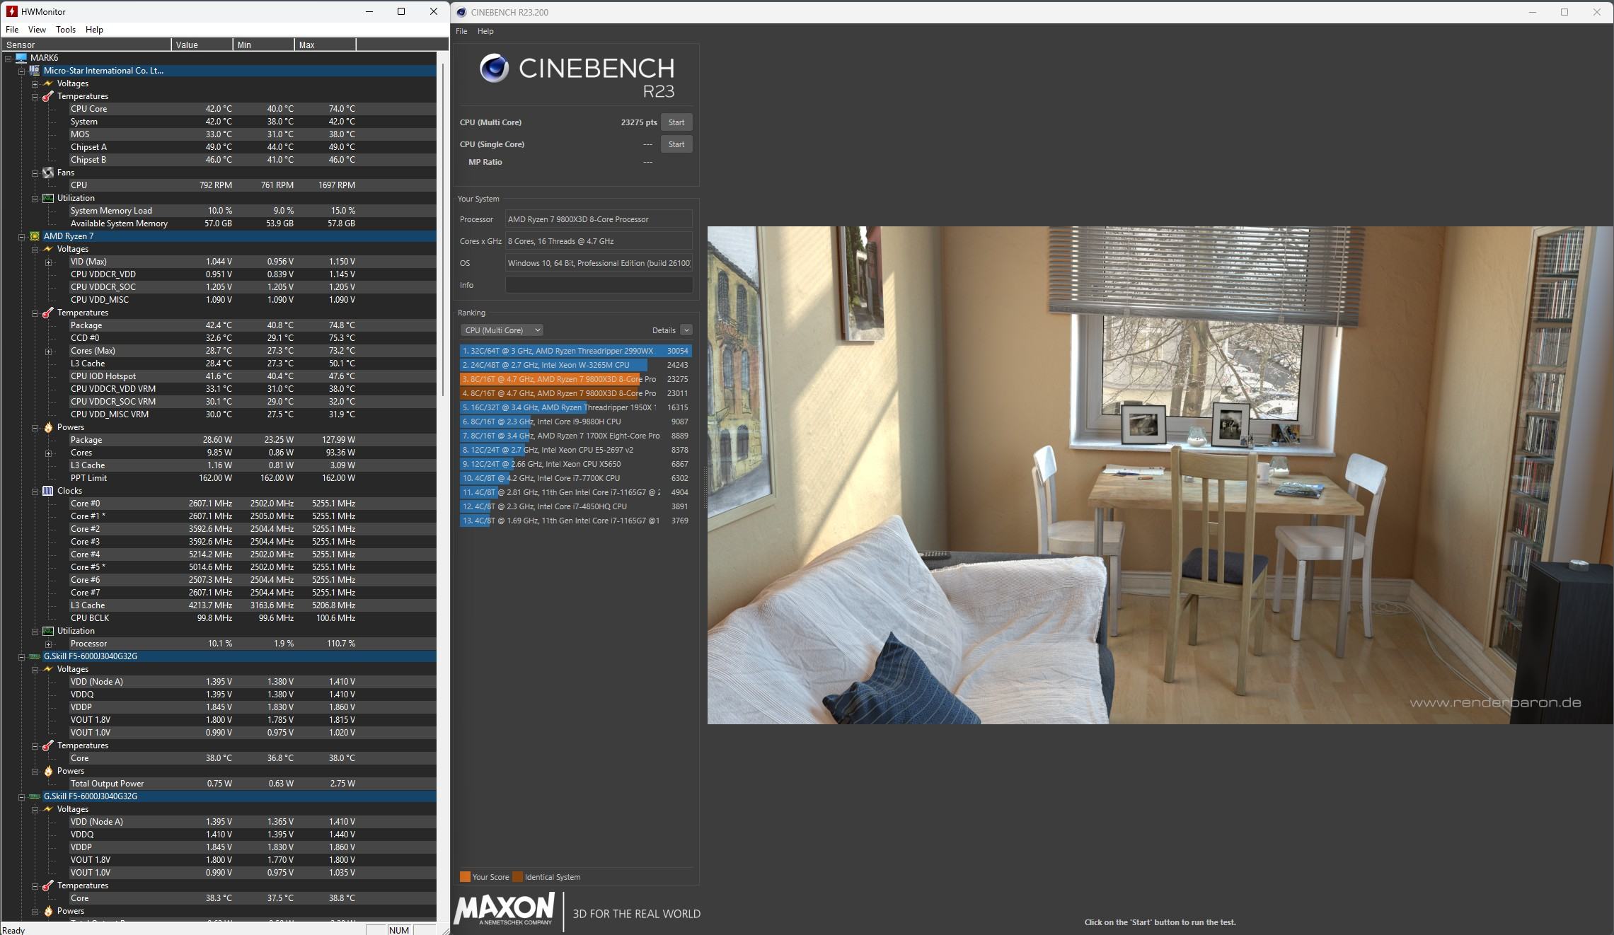Click the AMD Ryzen Temperatures thermometer icon
This screenshot has height=935, width=1614.
click(47, 313)
